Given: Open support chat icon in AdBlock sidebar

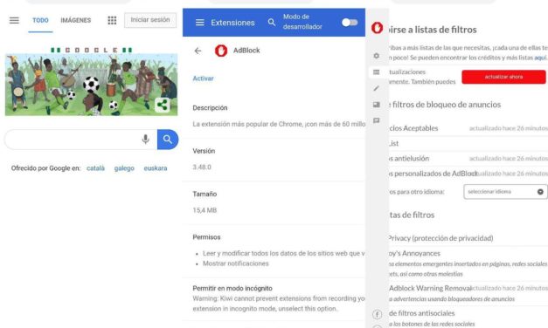Looking at the screenshot, I should (x=377, y=120).
